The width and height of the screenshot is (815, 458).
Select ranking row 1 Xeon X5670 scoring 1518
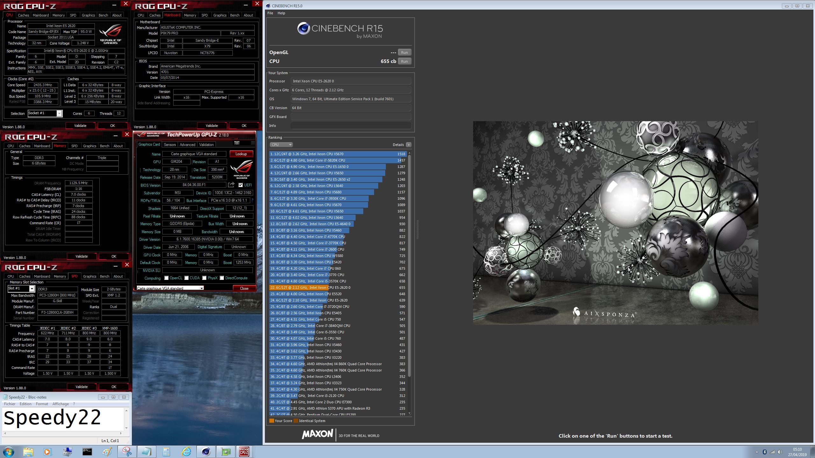click(337, 154)
